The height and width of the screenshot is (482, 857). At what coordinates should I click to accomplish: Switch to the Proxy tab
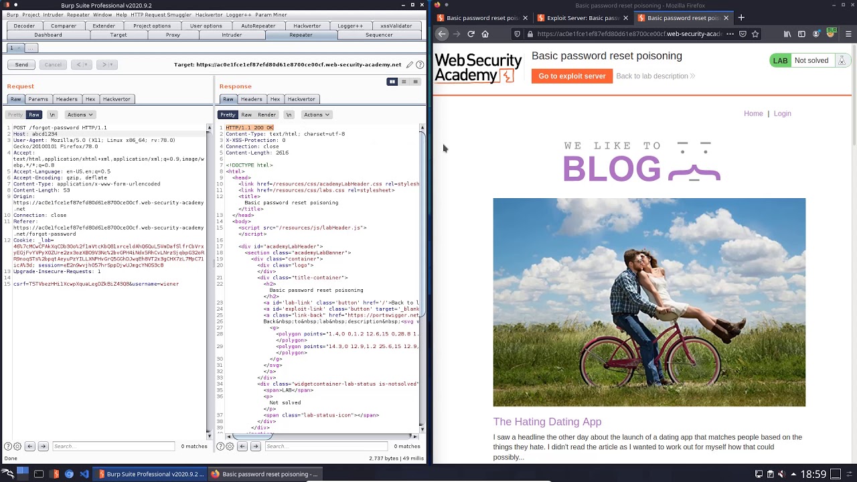pyautogui.click(x=173, y=35)
